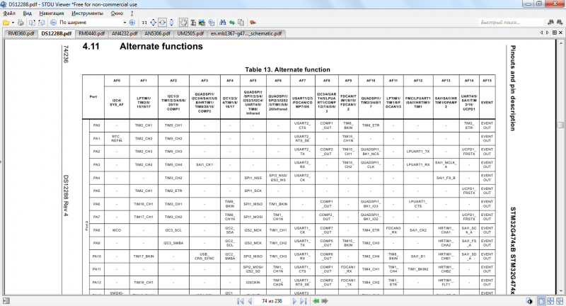Viewport: 566px width, 306px height.
Task: Click the sidebar panel toggle icon bottom-left
Action: click(x=6, y=301)
